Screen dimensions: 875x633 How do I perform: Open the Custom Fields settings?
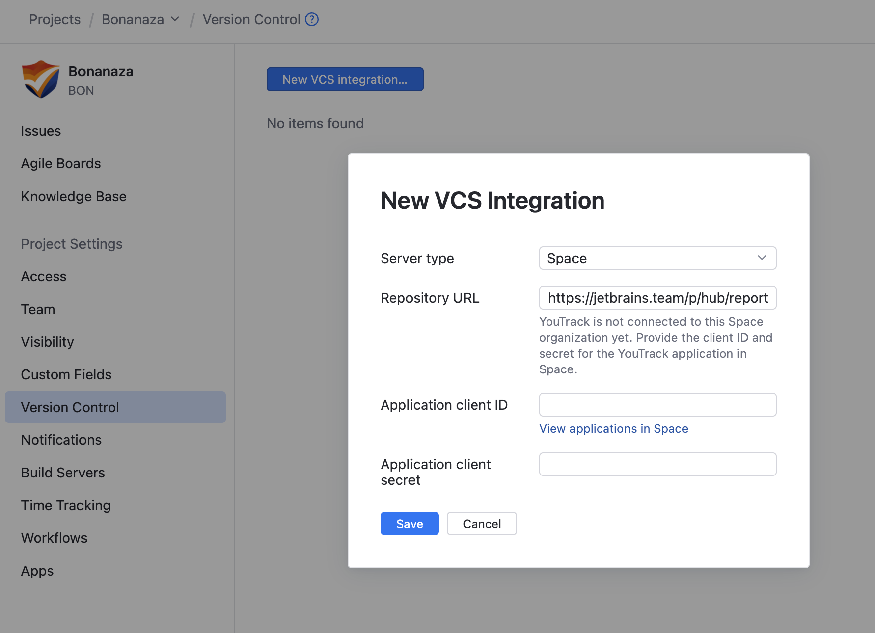point(66,374)
